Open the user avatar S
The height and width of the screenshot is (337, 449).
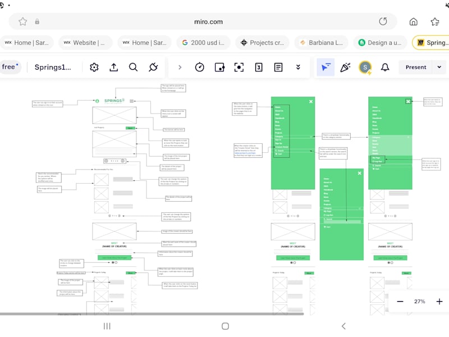point(365,67)
